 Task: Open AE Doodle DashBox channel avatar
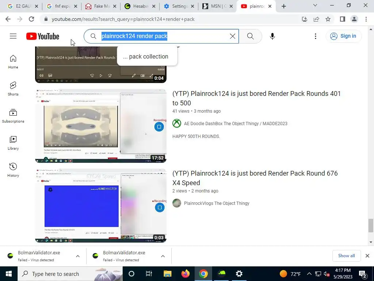point(177,124)
